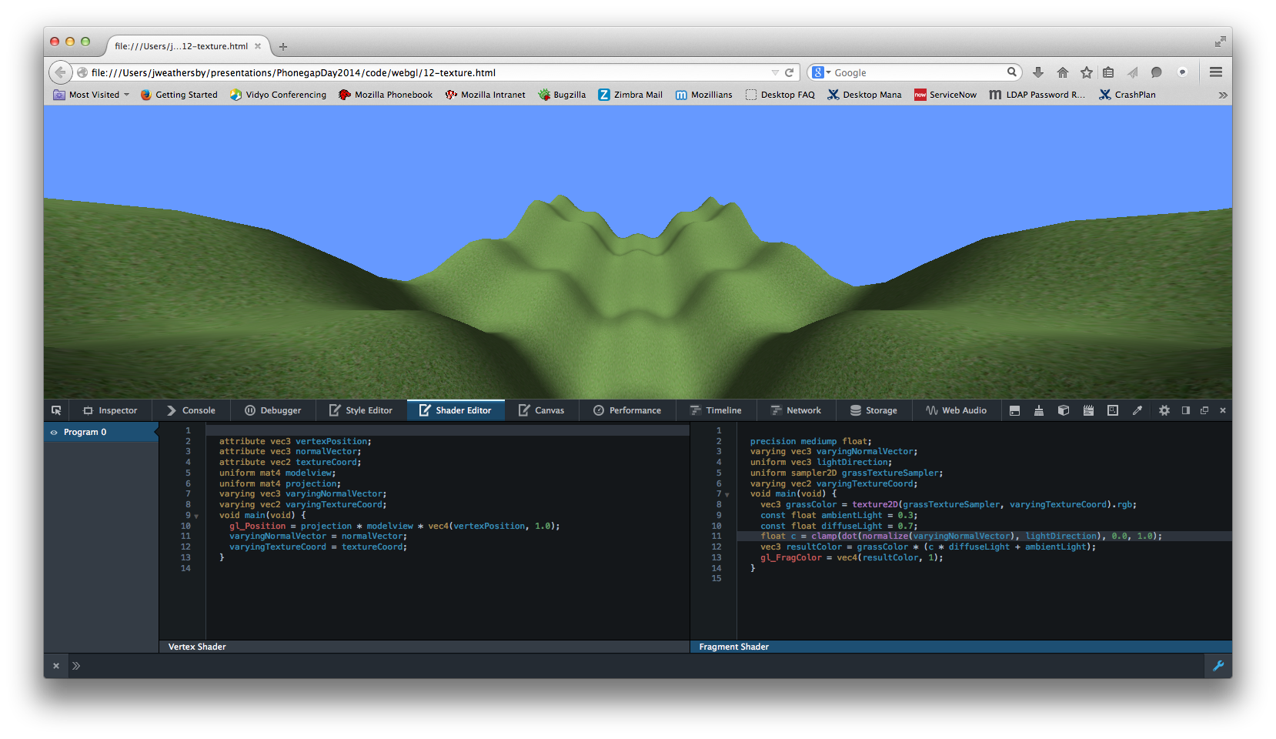Open the Web Audio tab
1276x739 pixels.
(957, 410)
